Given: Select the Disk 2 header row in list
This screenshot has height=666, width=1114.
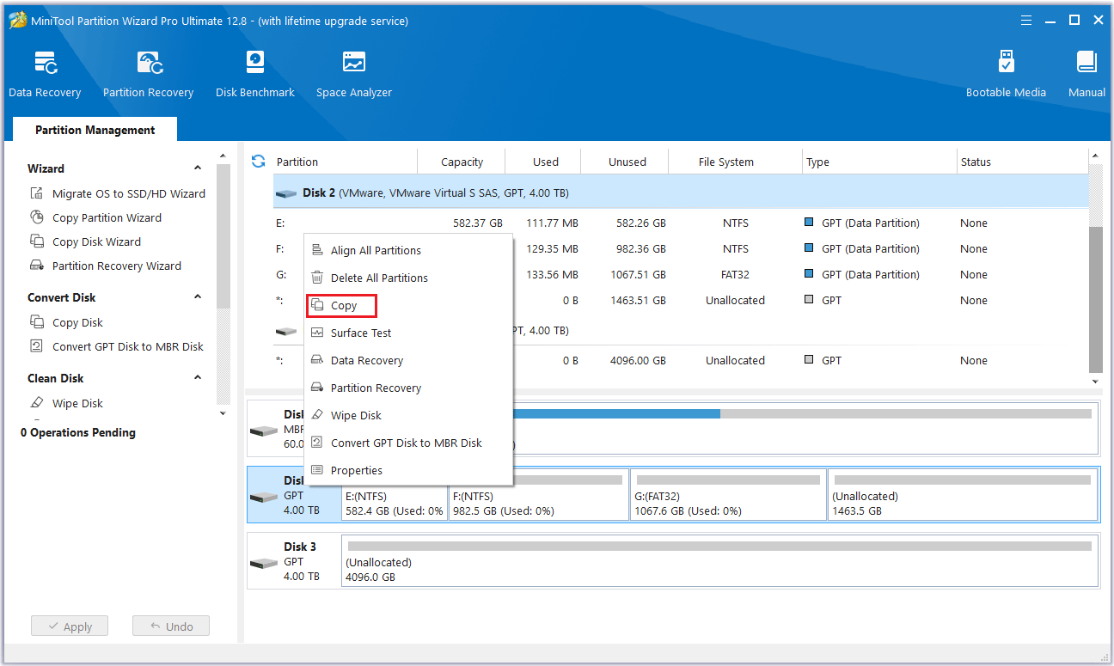Looking at the screenshot, I should [681, 193].
